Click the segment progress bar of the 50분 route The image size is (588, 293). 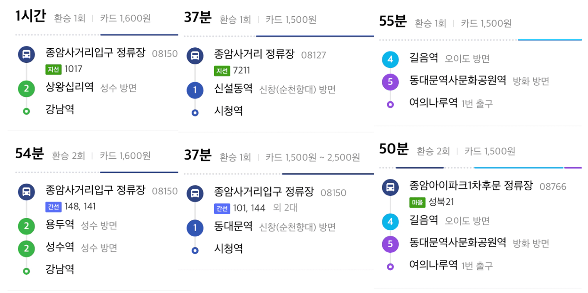coord(480,168)
